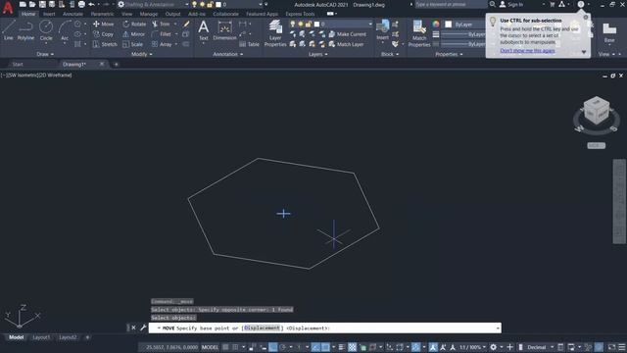The width and height of the screenshot is (627, 353).
Task: Click the Trim tool
Action: (x=161, y=24)
